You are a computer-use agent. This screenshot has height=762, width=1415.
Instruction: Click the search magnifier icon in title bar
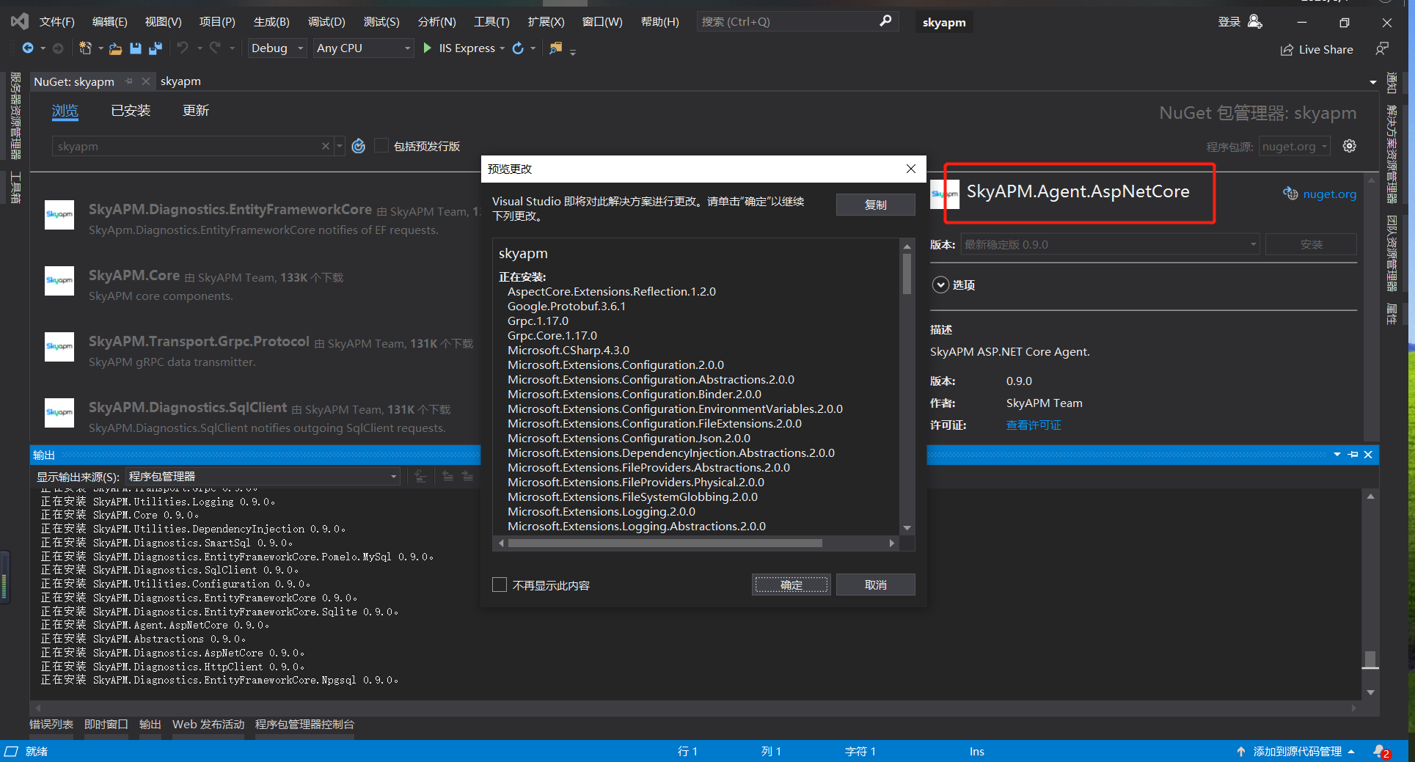[885, 21]
